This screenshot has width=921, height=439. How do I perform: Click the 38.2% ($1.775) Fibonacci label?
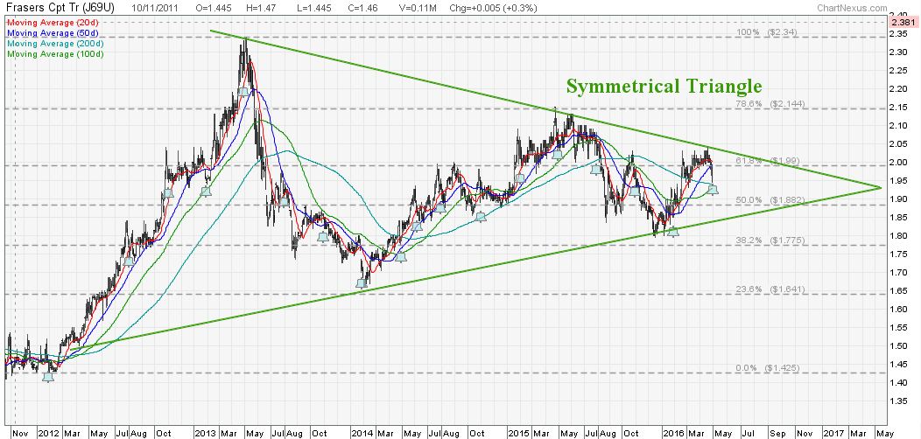(x=770, y=240)
